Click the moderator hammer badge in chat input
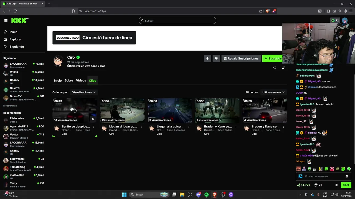Image resolution: width=355 pixels, height=199 pixels. [x=300, y=176]
